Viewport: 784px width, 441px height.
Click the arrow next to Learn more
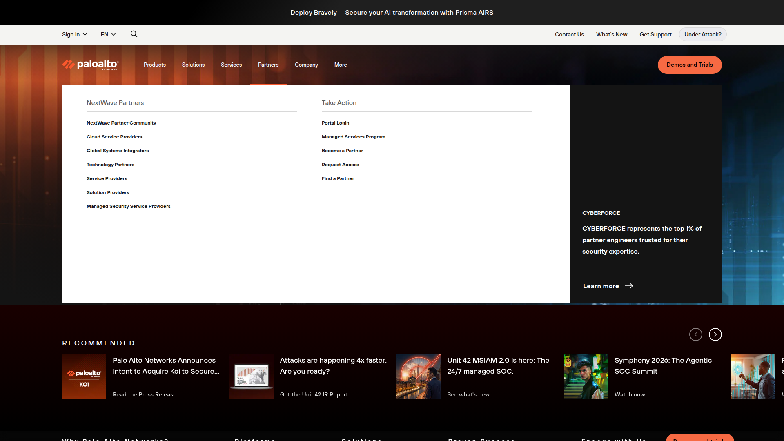click(x=629, y=286)
